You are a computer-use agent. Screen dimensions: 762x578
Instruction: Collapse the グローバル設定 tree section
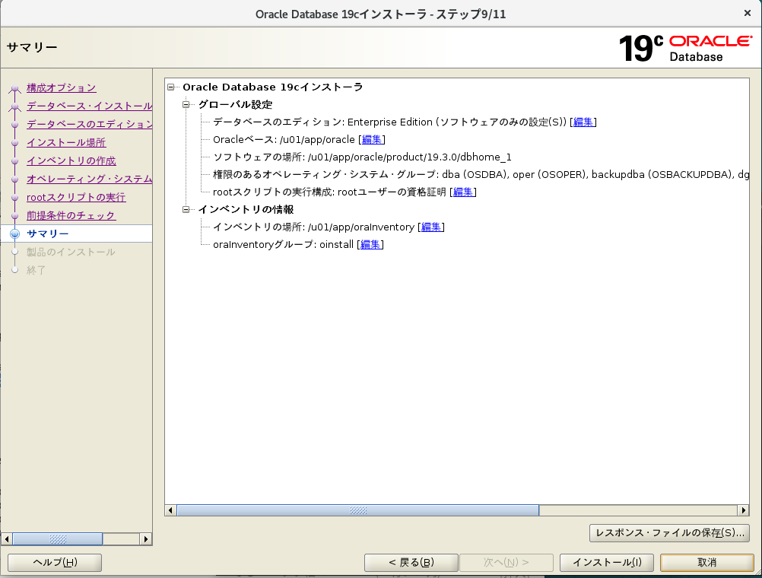click(x=186, y=104)
